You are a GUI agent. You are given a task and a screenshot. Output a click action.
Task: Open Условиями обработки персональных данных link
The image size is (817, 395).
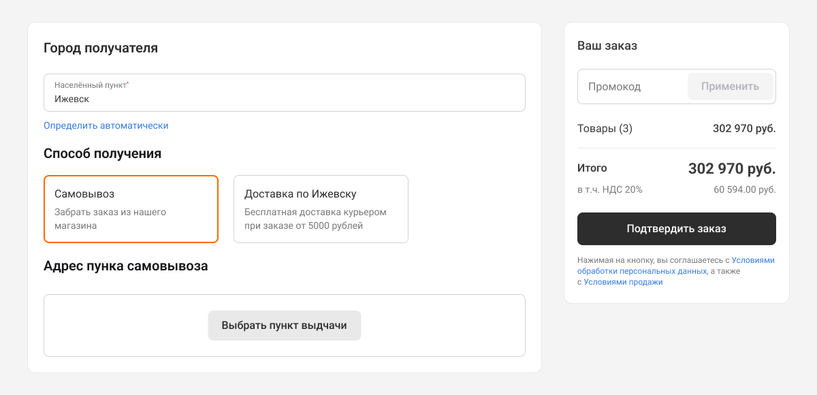coord(676,266)
